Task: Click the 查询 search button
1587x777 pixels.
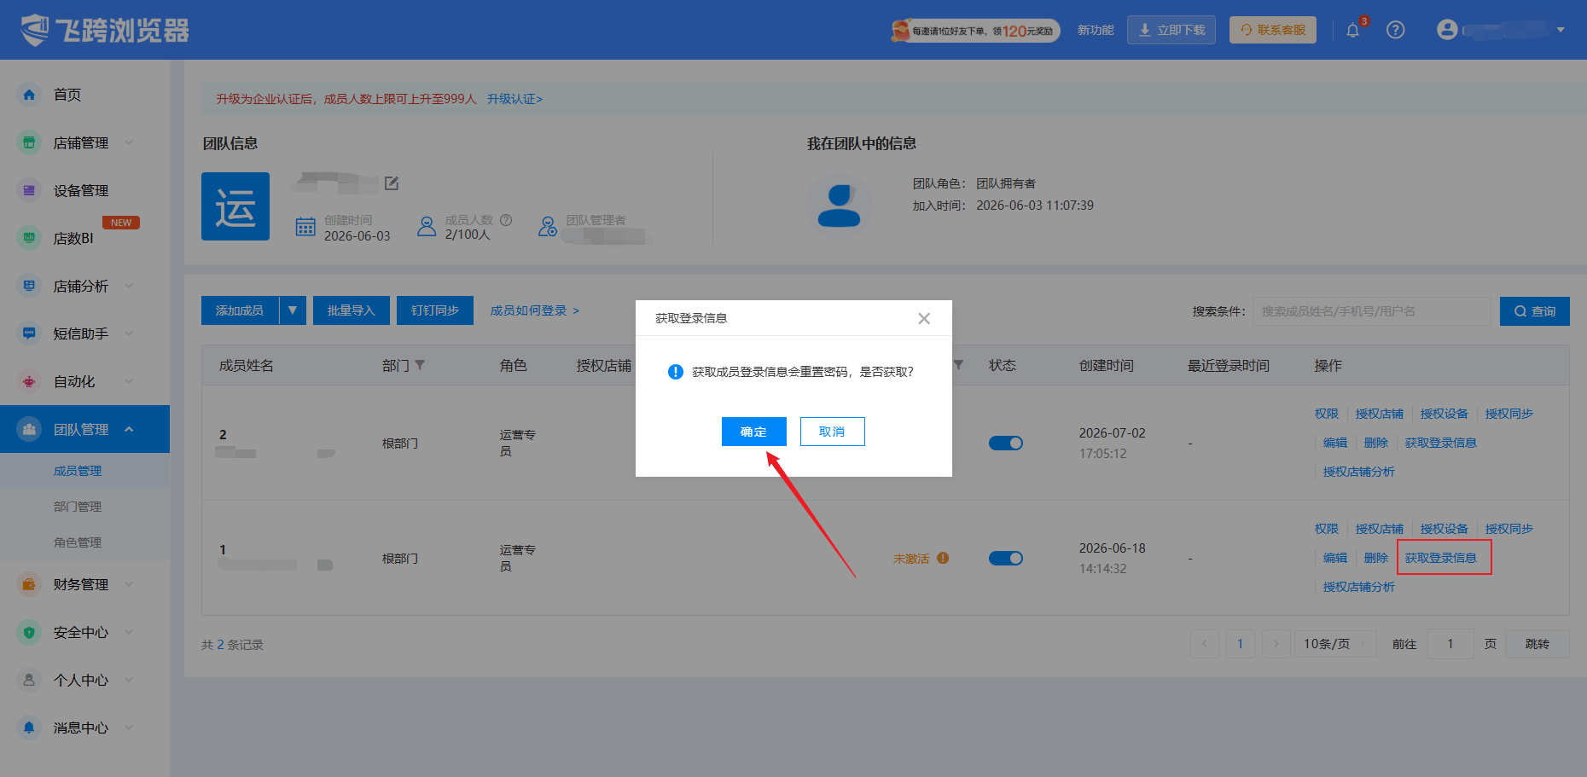Action: tap(1535, 311)
